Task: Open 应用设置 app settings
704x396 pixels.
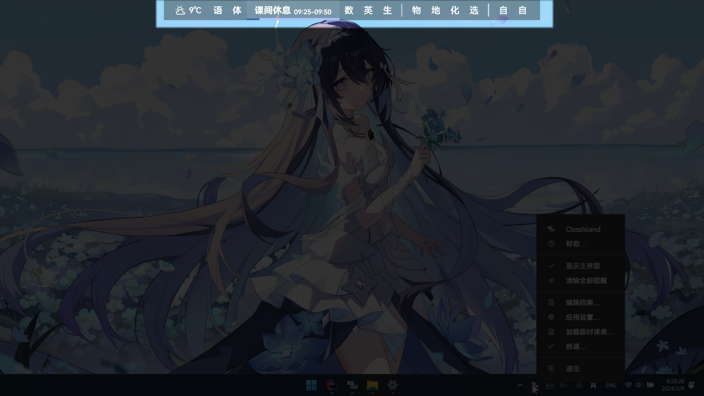Action: [582, 317]
